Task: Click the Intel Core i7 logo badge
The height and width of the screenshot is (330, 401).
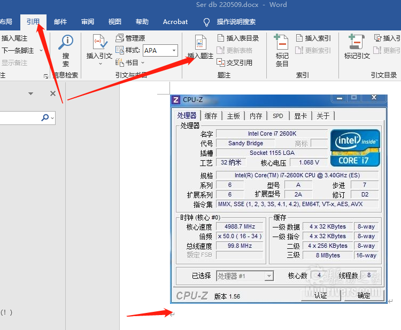Action: click(x=355, y=148)
